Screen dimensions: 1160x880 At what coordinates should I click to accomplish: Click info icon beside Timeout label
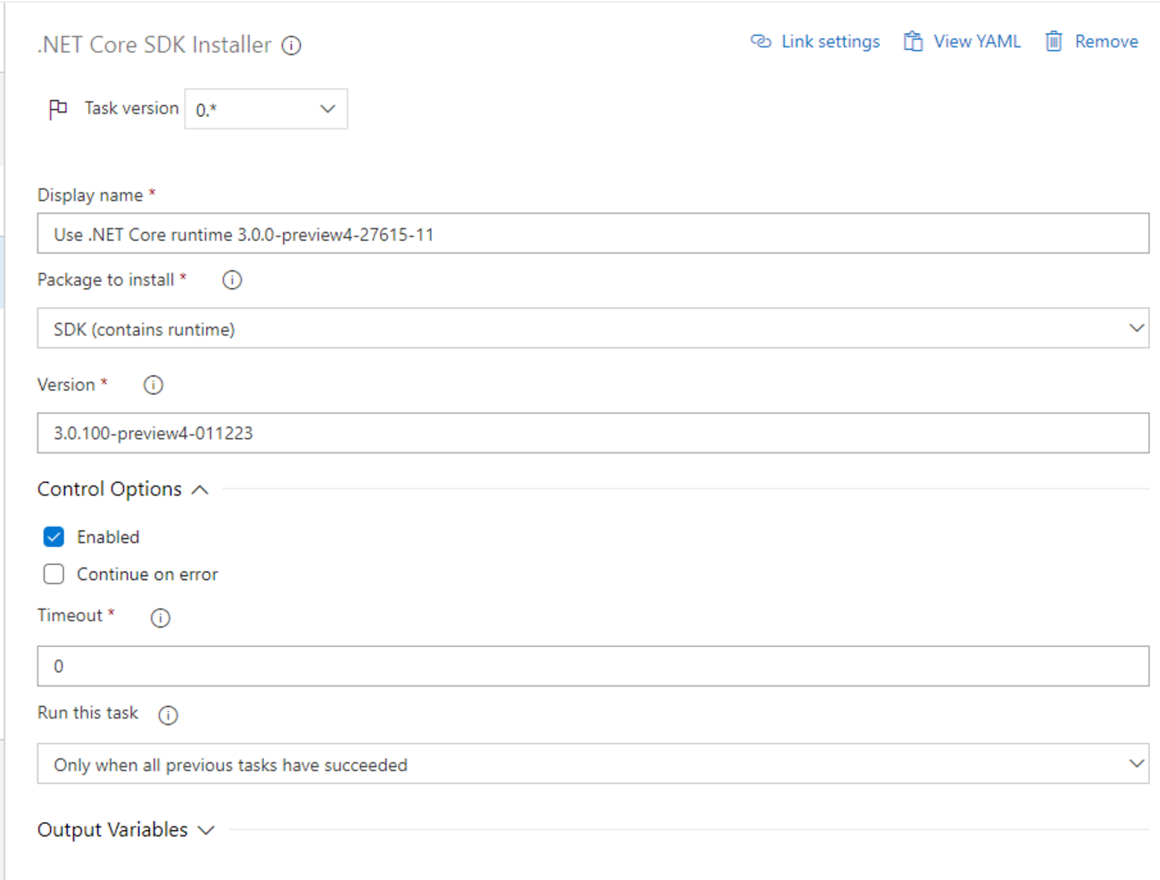[x=161, y=618]
